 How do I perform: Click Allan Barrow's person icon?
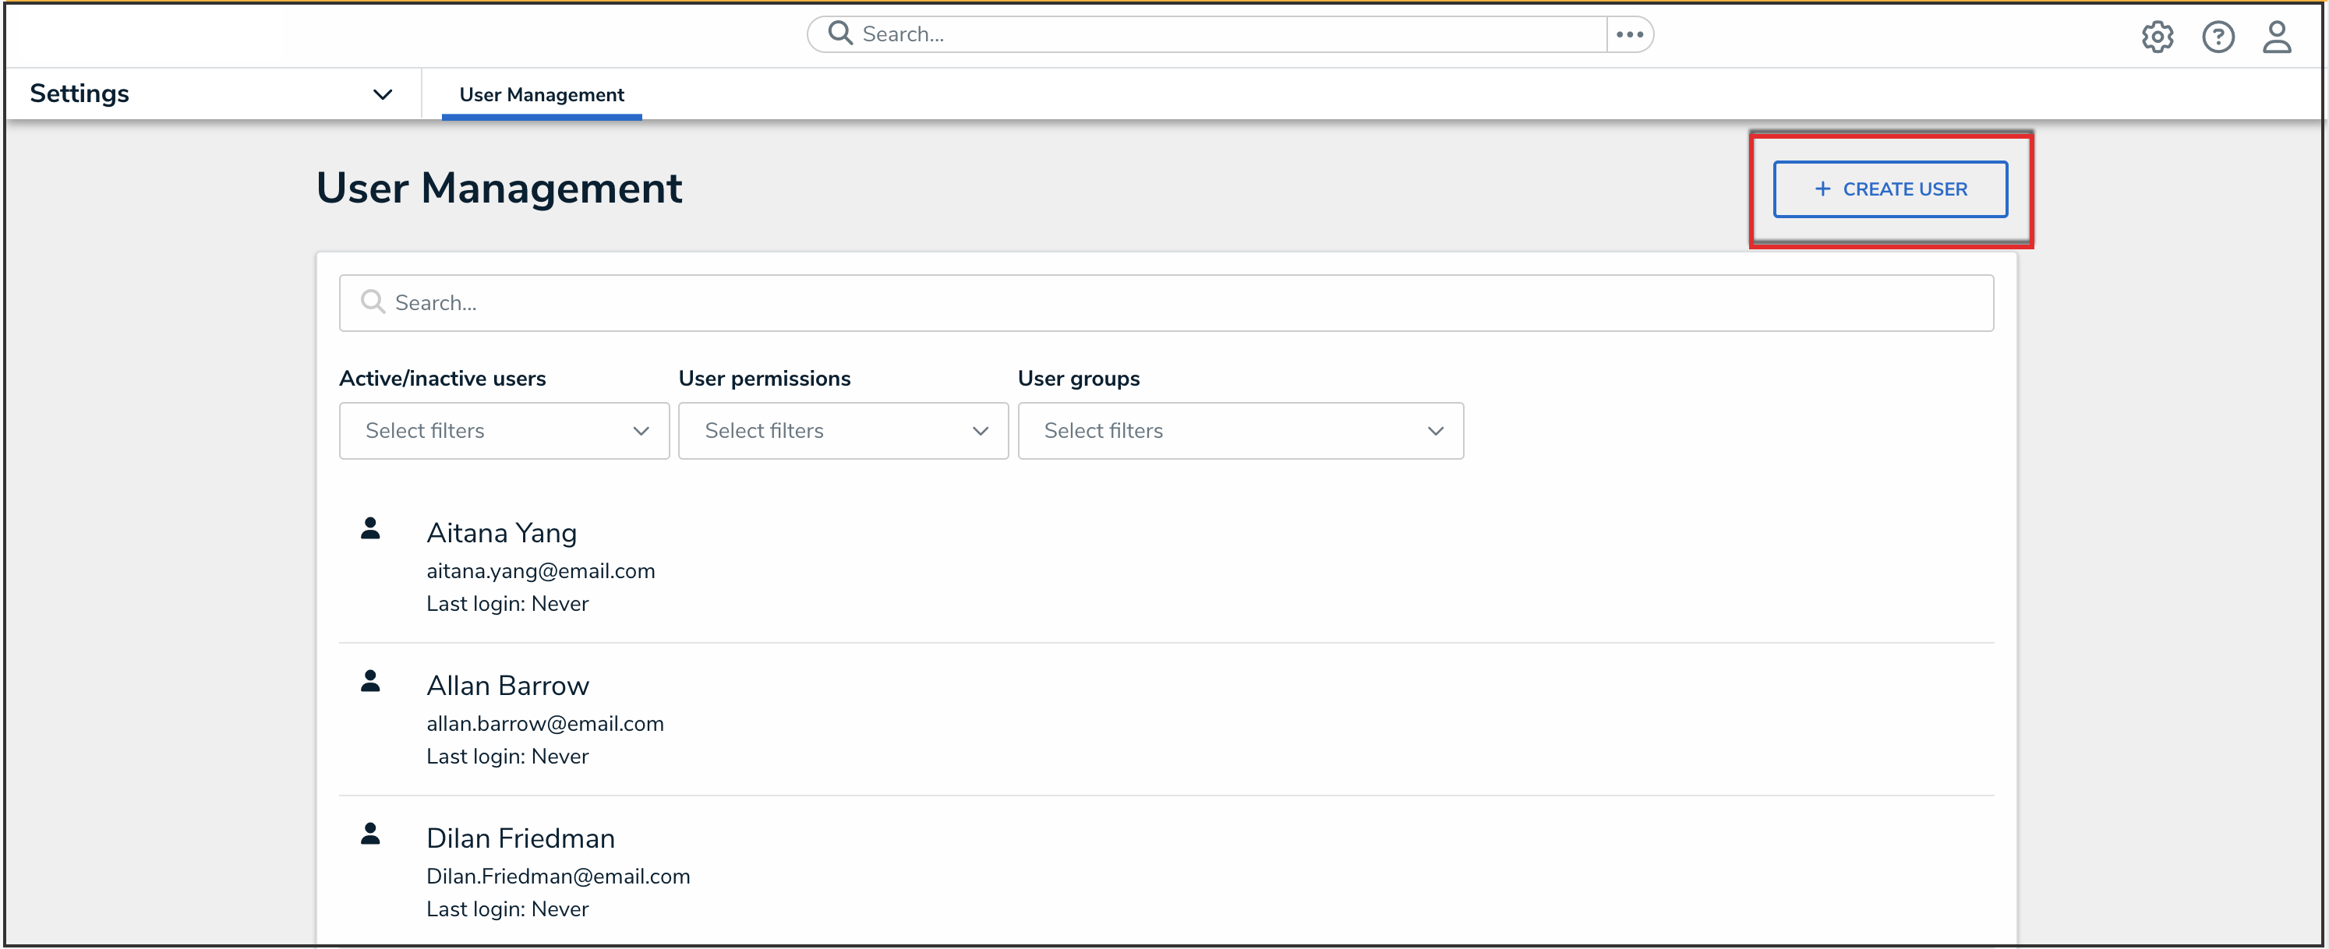point(371,682)
